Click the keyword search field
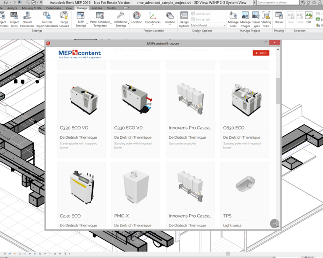 [278, 3]
